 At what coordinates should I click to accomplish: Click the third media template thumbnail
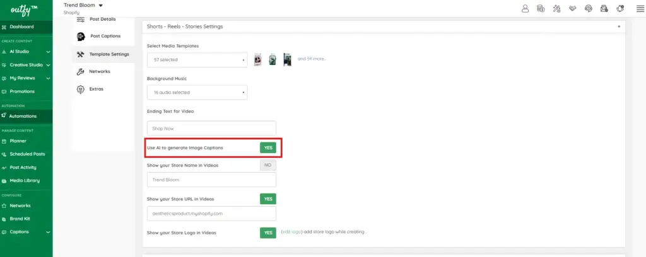point(287,60)
